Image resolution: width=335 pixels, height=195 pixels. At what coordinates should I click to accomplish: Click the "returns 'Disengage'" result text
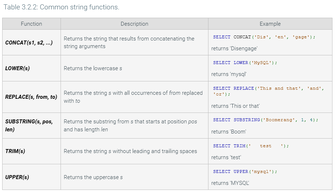[x=234, y=48]
